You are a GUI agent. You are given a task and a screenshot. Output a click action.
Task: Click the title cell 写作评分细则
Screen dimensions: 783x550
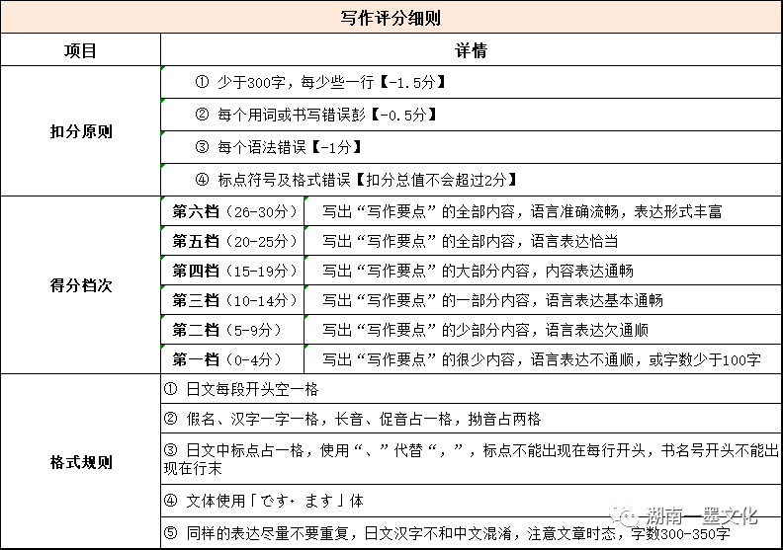[391, 17]
